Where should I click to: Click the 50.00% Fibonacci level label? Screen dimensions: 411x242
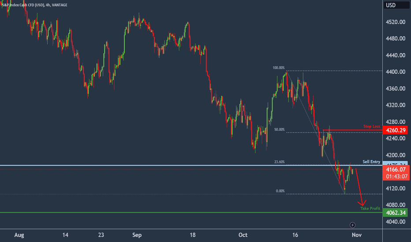280,129
